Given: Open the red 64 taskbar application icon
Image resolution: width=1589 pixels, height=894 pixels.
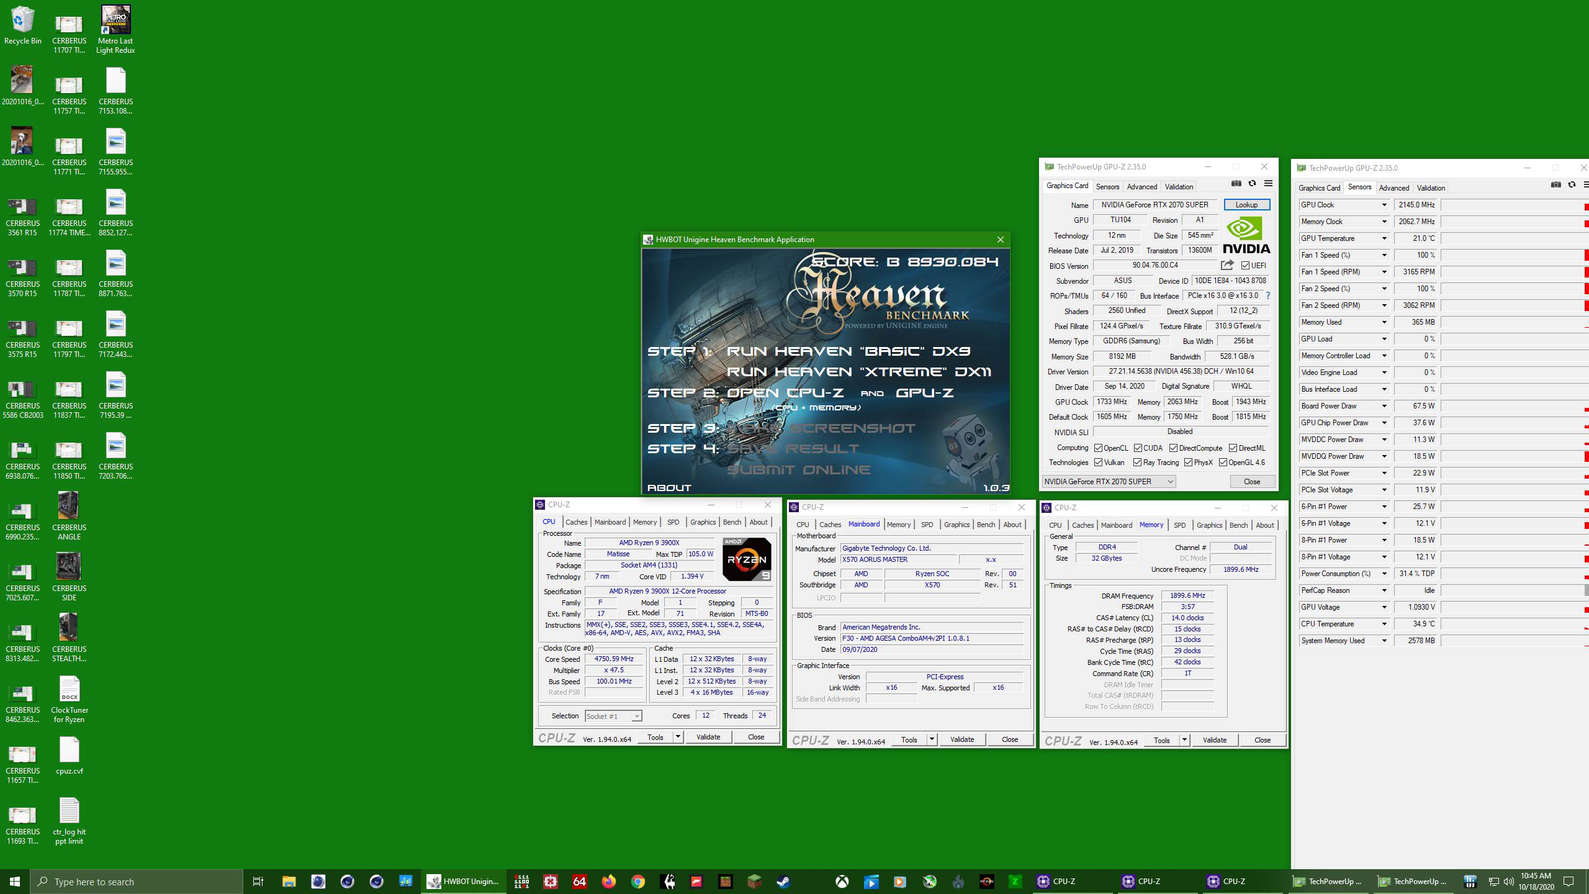Looking at the screenshot, I should coord(580,882).
